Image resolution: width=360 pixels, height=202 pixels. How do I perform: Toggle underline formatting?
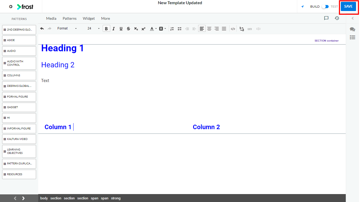coord(121,29)
